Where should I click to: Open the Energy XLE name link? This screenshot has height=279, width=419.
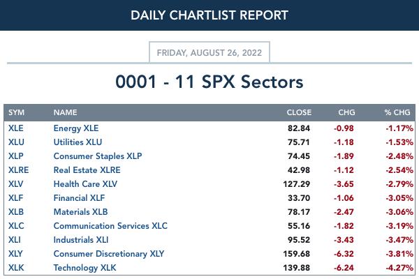coord(76,128)
